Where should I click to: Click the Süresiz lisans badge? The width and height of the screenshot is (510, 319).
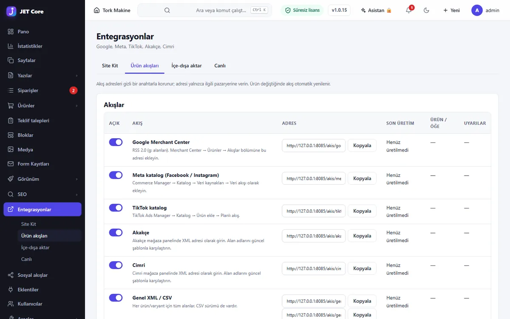point(302,10)
